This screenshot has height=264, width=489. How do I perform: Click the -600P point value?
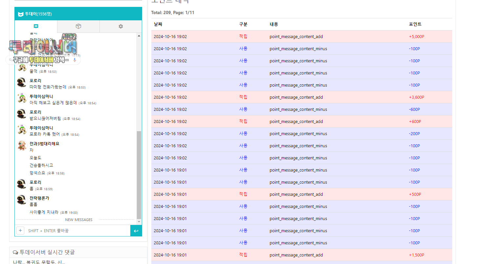tap(415, 109)
